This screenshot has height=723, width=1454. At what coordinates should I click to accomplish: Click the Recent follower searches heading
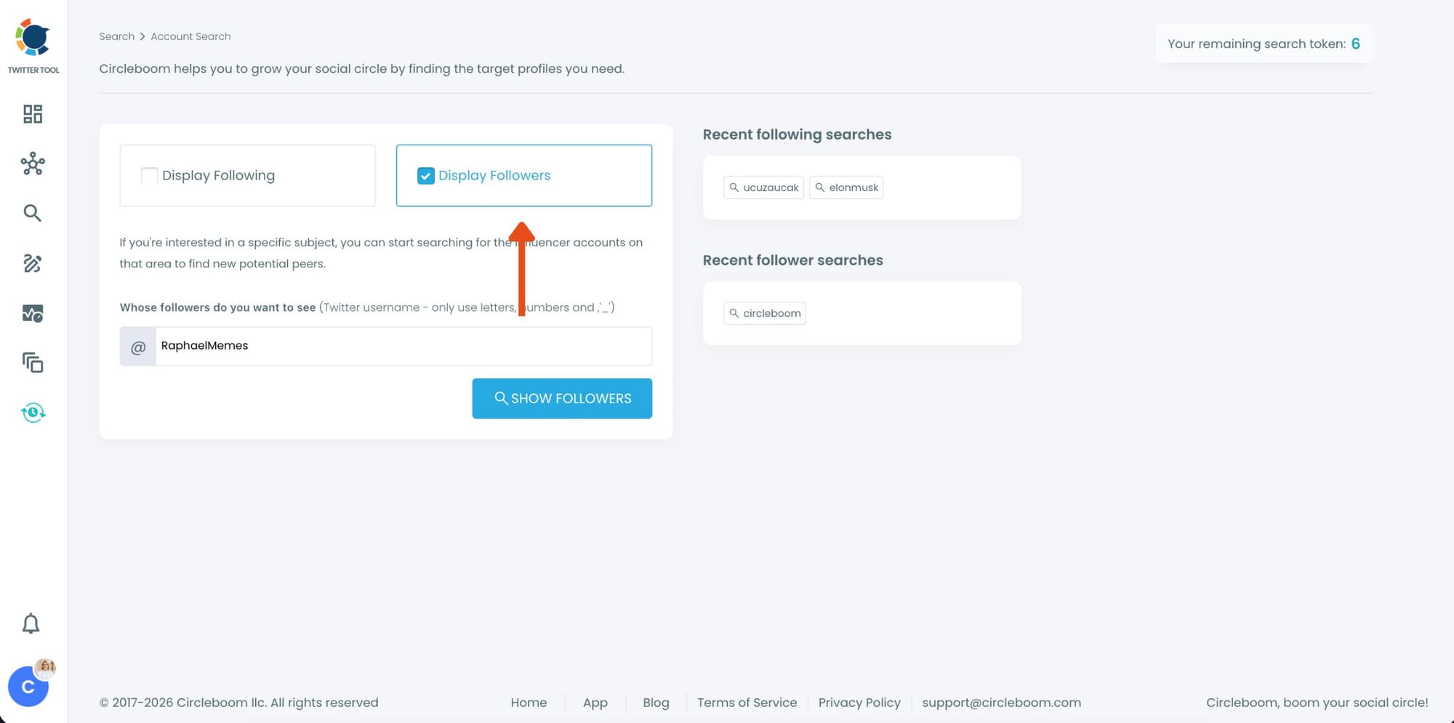click(x=792, y=260)
